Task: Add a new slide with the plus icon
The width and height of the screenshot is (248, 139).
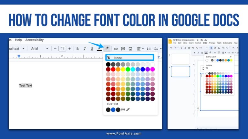Action: point(175,48)
